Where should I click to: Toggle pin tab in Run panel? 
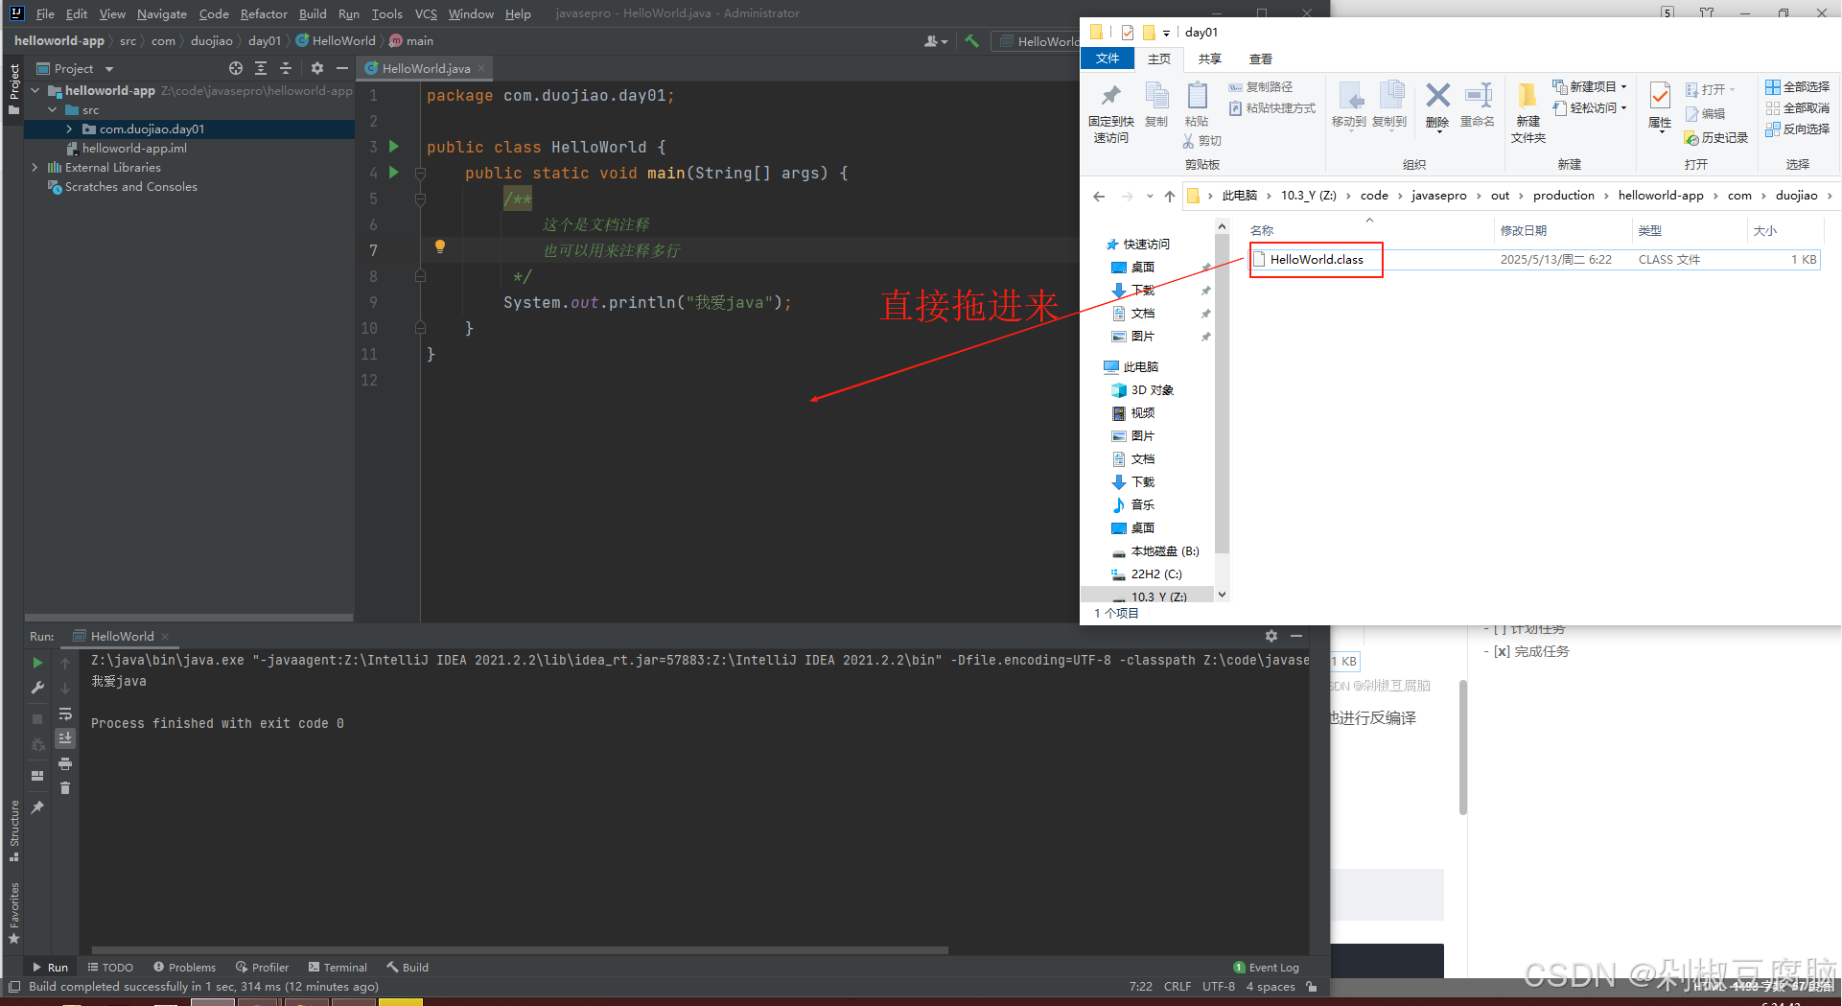click(x=37, y=807)
